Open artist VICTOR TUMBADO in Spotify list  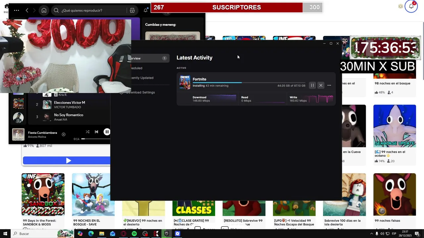point(67,107)
